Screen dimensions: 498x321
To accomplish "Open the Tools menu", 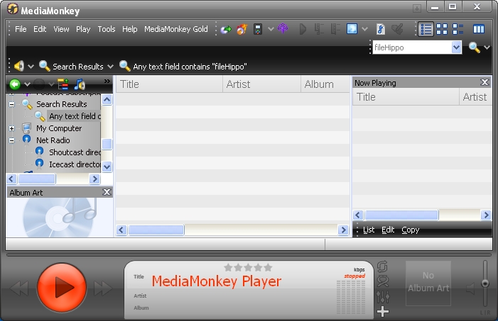I will (106, 29).
